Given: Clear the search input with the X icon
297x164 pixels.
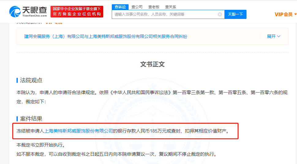Looking at the screenshot, I should (x=220, y=14).
